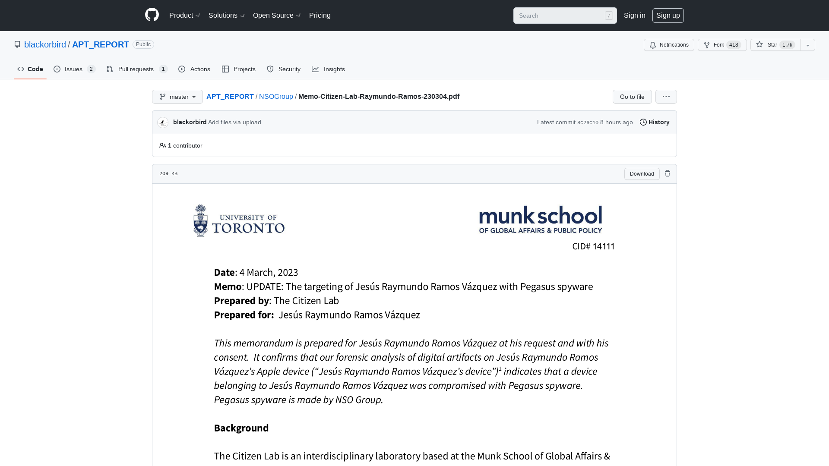
Task: Open APT_REPORT repository title link
Action: (x=101, y=44)
